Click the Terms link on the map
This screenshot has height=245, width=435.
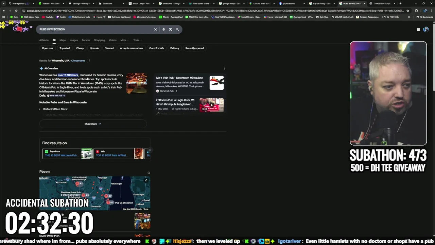pyautogui.click(x=146, y=209)
